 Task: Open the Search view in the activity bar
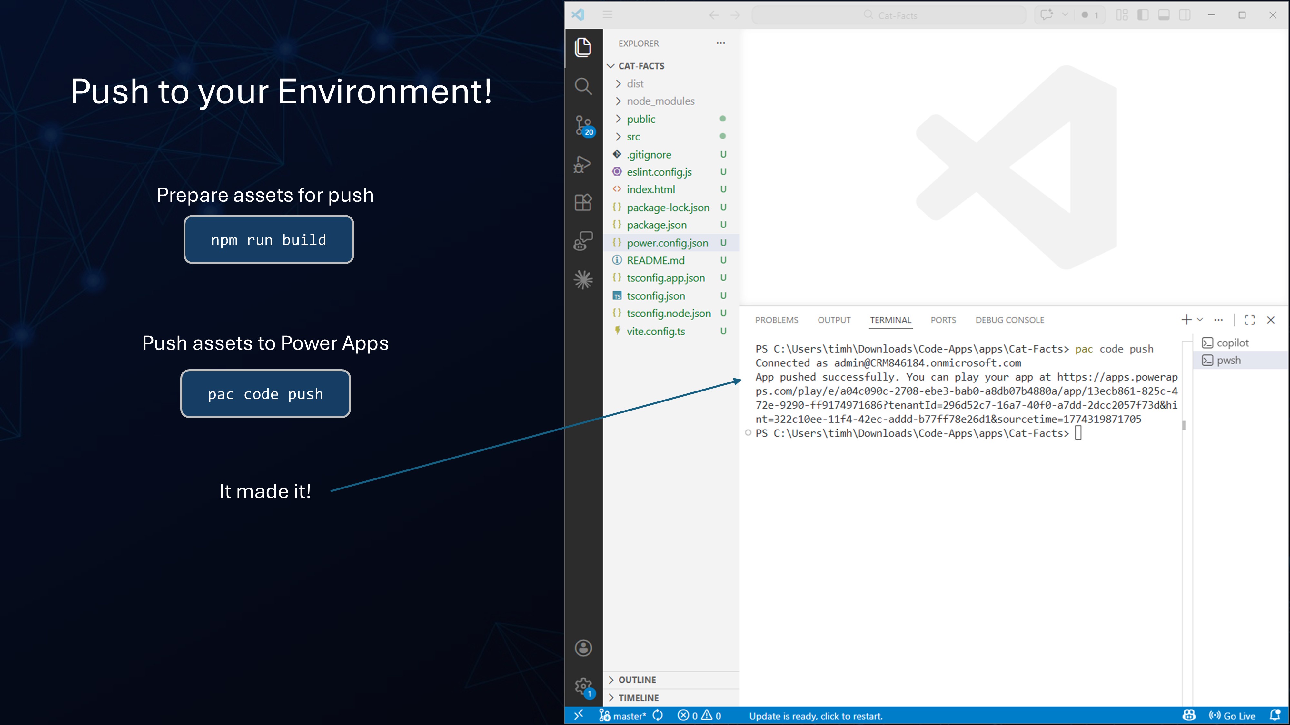tap(583, 86)
